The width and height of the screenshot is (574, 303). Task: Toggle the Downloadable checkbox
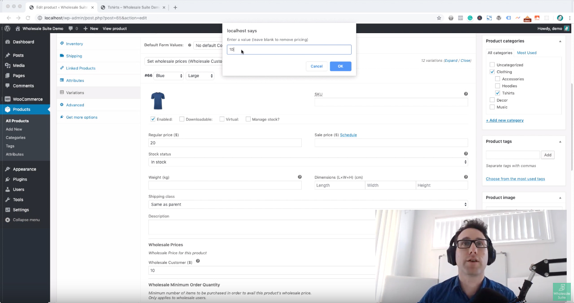(182, 119)
